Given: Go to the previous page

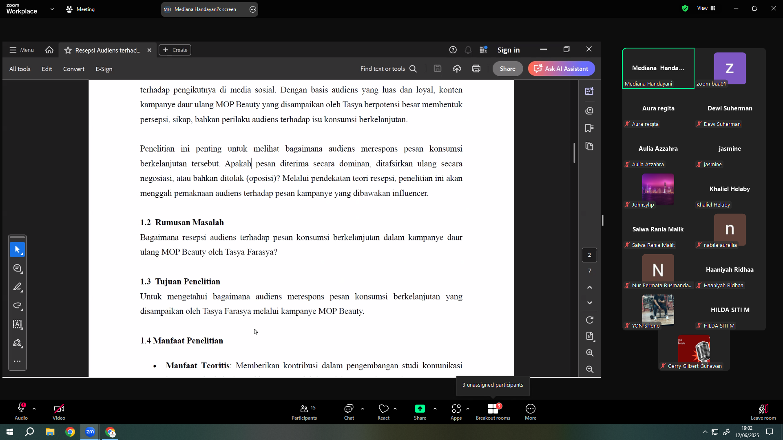Looking at the screenshot, I should tap(589, 287).
